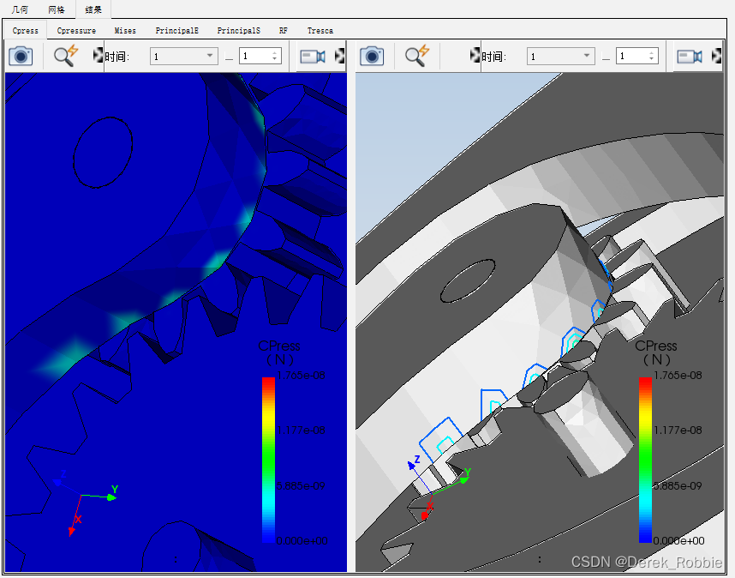Click toolbar overflow handle after right video camera
The width and height of the screenshot is (735, 578).
pos(716,56)
